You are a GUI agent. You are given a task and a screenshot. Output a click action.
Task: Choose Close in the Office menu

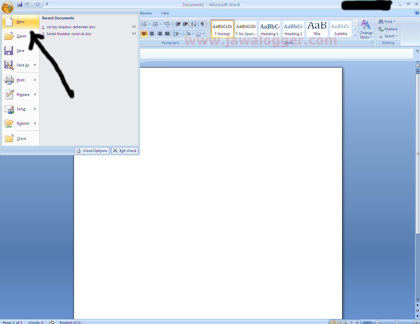click(20, 139)
